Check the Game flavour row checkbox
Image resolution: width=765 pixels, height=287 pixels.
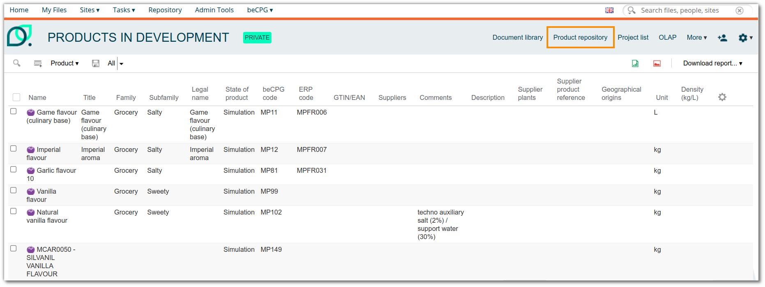(14, 111)
